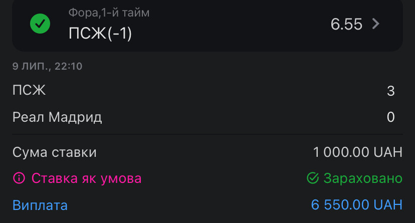Tap the pink info circle icon
Screen dimensions: 415x223
coord(19,178)
